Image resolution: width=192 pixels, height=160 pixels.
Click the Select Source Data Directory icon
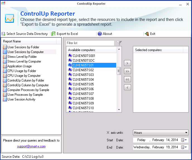click(4, 34)
